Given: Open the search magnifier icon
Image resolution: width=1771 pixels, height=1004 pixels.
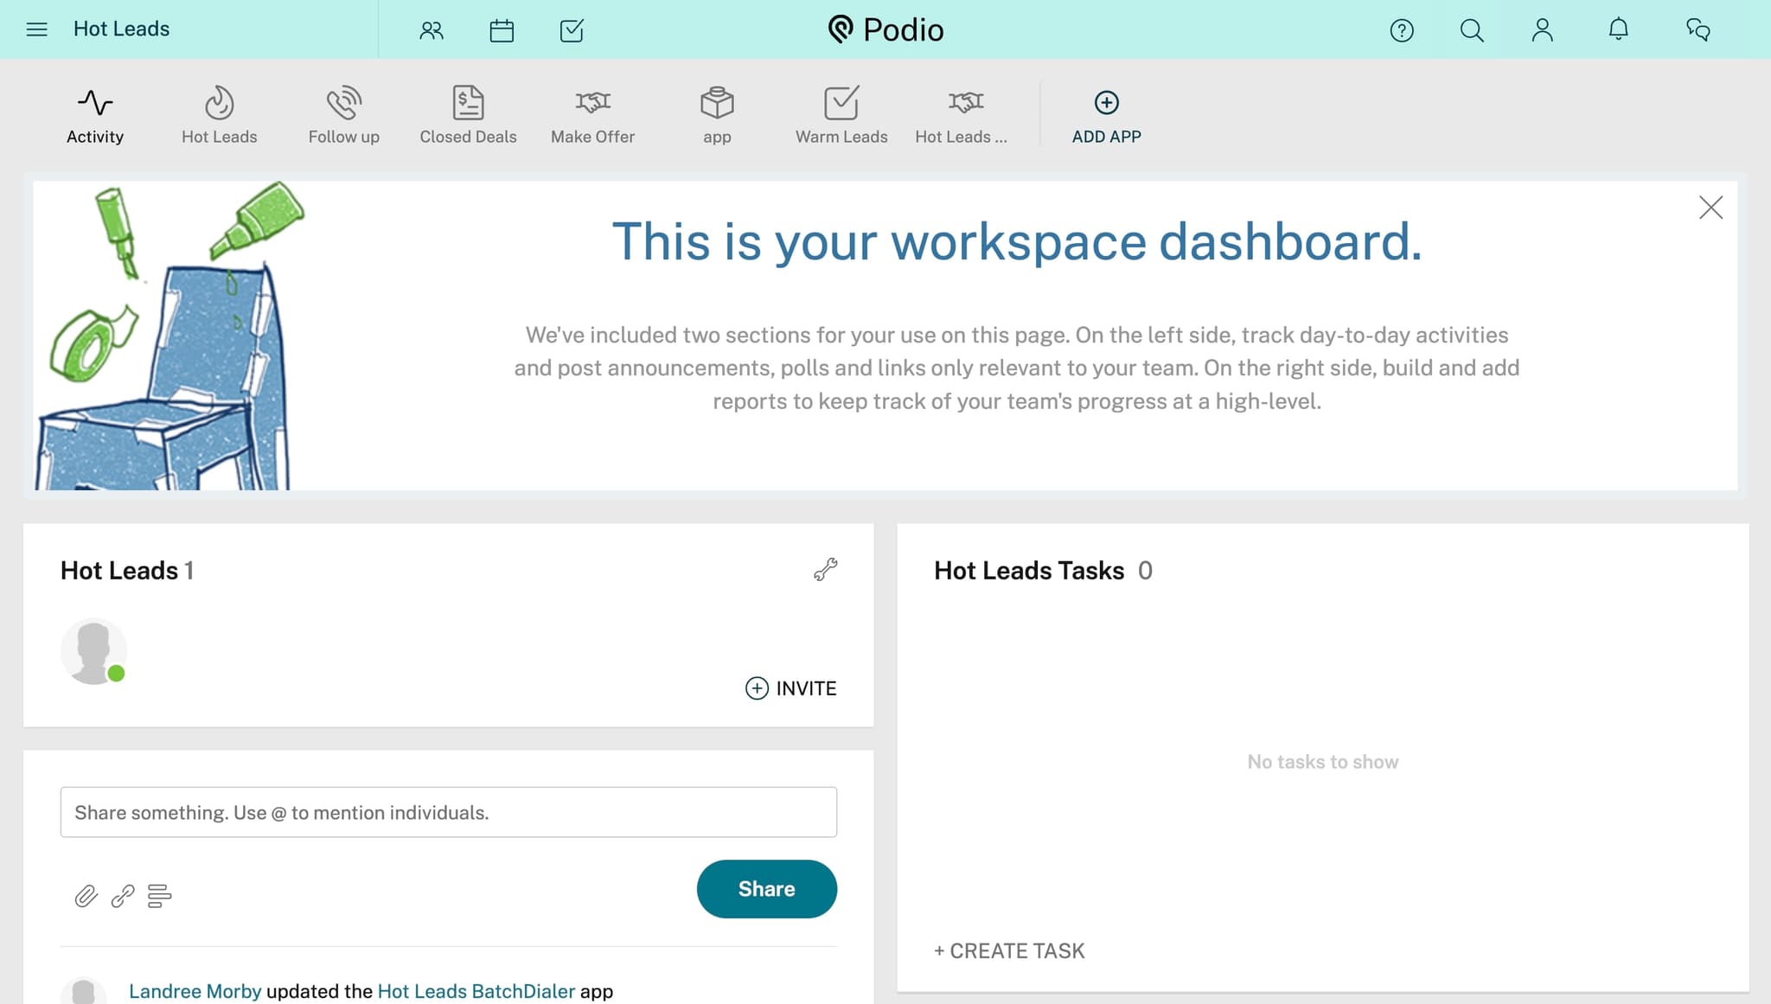Looking at the screenshot, I should [1472, 29].
